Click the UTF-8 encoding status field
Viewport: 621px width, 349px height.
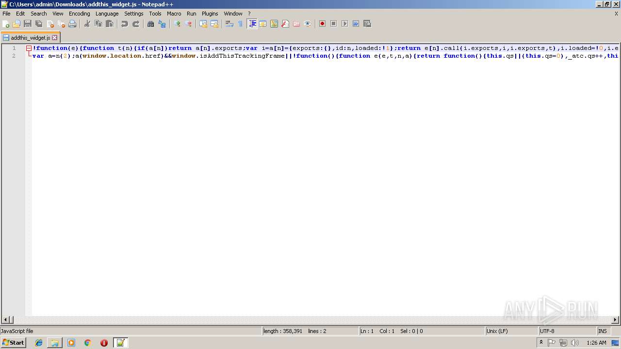pyautogui.click(x=567, y=331)
